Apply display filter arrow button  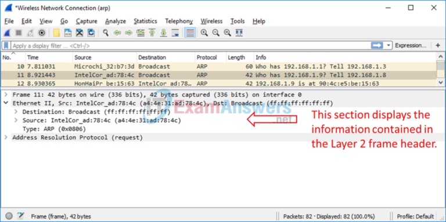point(377,45)
